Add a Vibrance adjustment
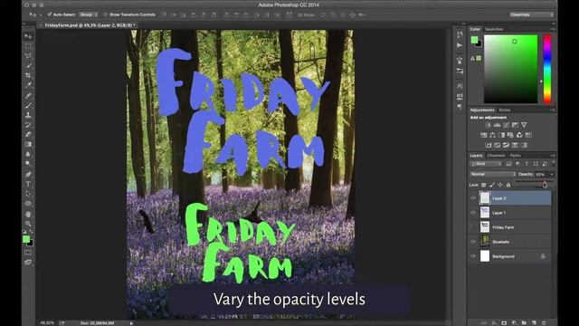This screenshot has width=579, height=326. click(524, 125)
